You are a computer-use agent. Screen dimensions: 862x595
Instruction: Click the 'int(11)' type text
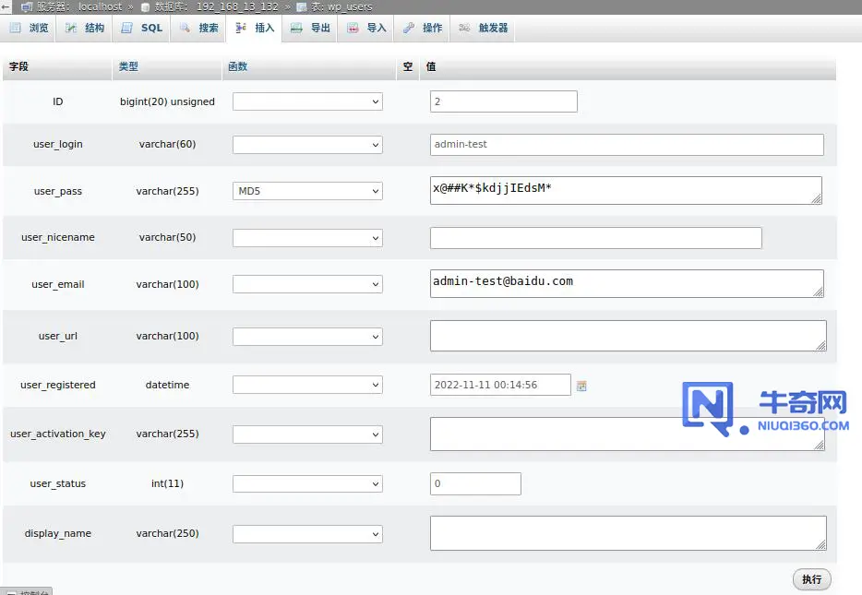(167, 483)
